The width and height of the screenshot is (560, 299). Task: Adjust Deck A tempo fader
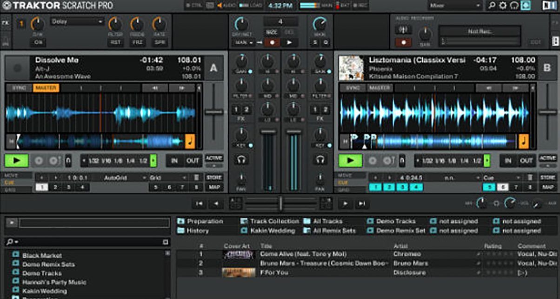(214, 112)
